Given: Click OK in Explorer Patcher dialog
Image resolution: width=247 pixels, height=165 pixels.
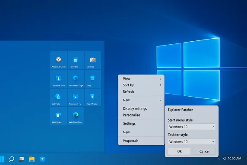Looking at the screenshot, I should (x=179, y=151).
